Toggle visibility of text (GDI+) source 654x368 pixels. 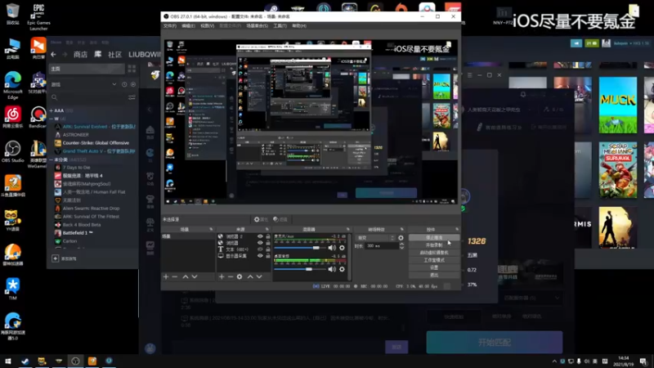(260, 249)
